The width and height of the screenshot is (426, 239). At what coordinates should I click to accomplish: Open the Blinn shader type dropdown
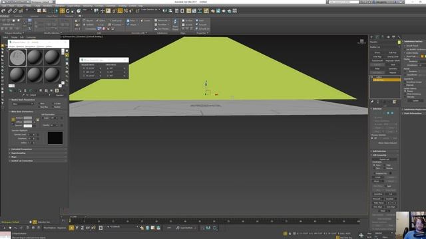pos(23,104)
